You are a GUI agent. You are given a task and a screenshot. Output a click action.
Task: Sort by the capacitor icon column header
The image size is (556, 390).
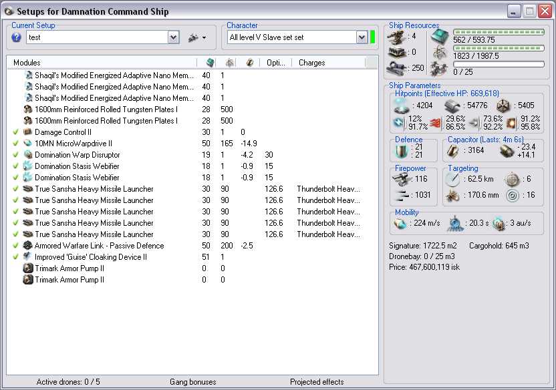pyautogui.click(x=249, y=63)
